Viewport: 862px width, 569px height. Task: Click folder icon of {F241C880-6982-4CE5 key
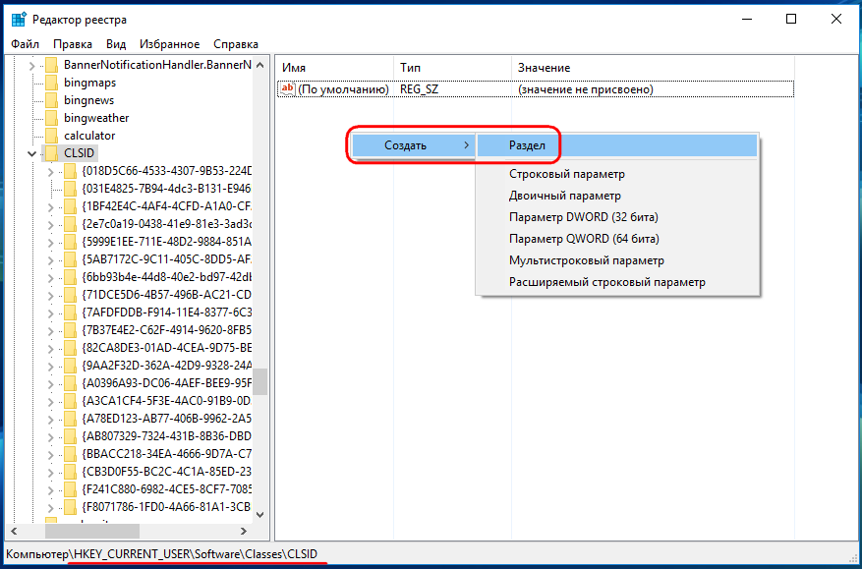point(70,489)
